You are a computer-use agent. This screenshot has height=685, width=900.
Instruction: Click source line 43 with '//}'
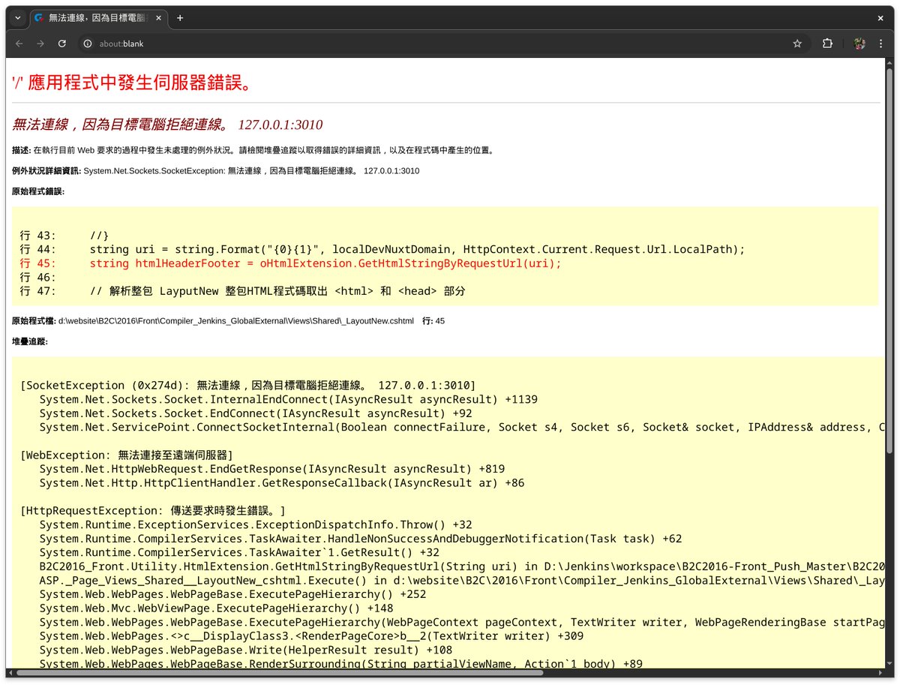64,235
